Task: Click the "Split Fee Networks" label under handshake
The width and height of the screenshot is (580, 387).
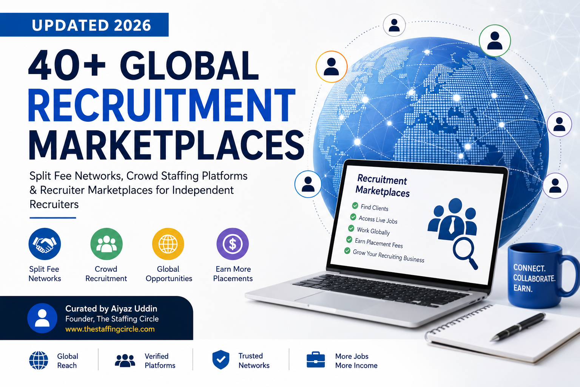Action: click(x=45, y=274)
